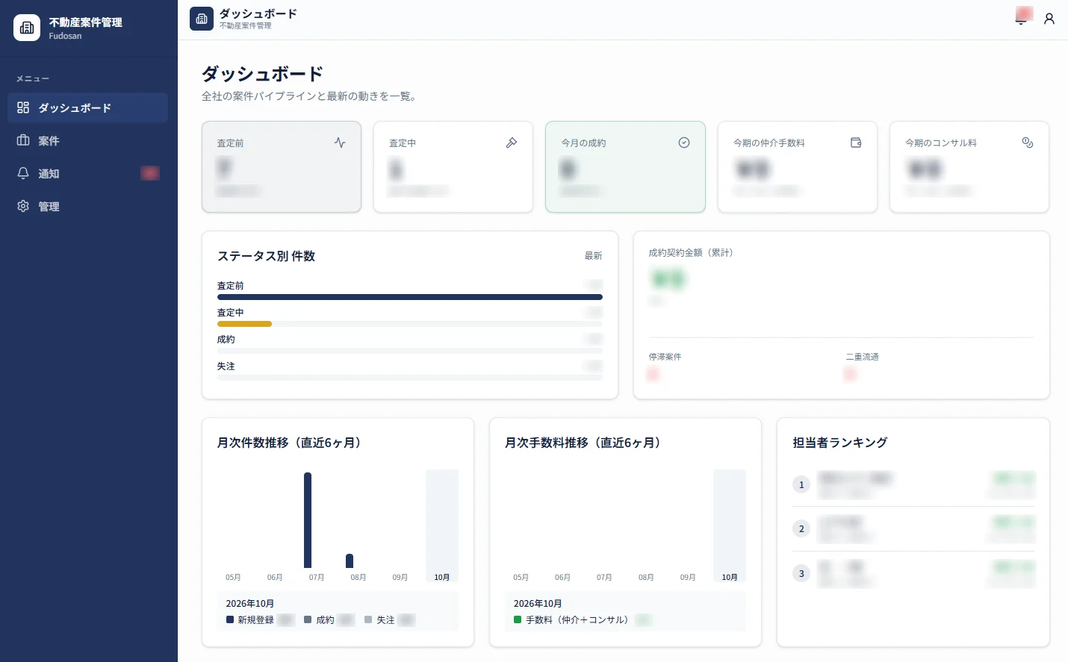Click the red badge on 通知 menu item
This screenshot has width=1068, height=662.
(x=150, y=173)
